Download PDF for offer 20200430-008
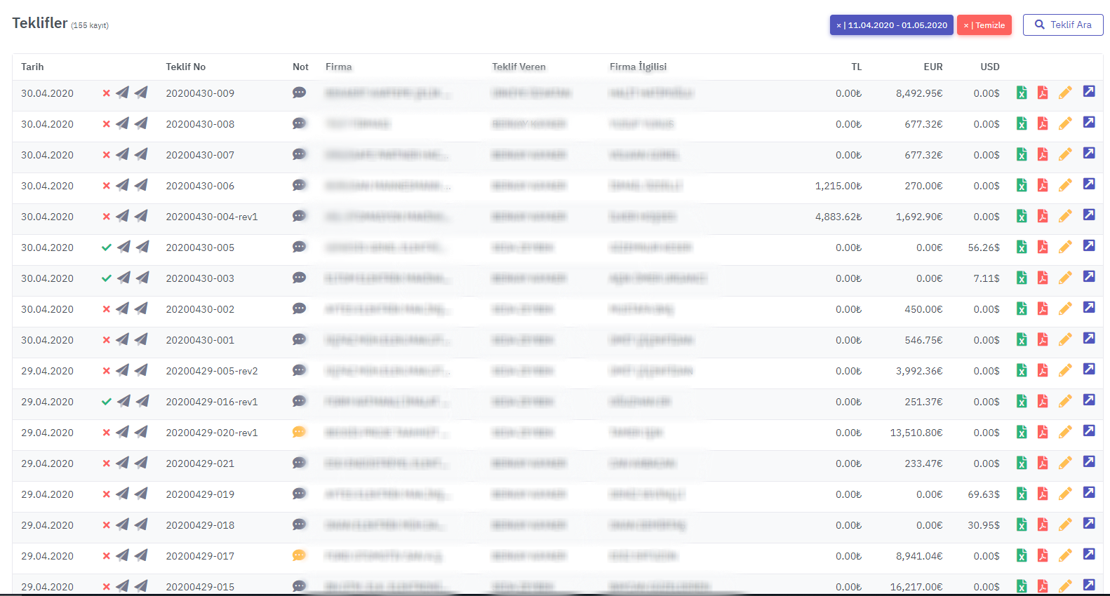Viewport: 1110px width, 596px height. 1043,123
